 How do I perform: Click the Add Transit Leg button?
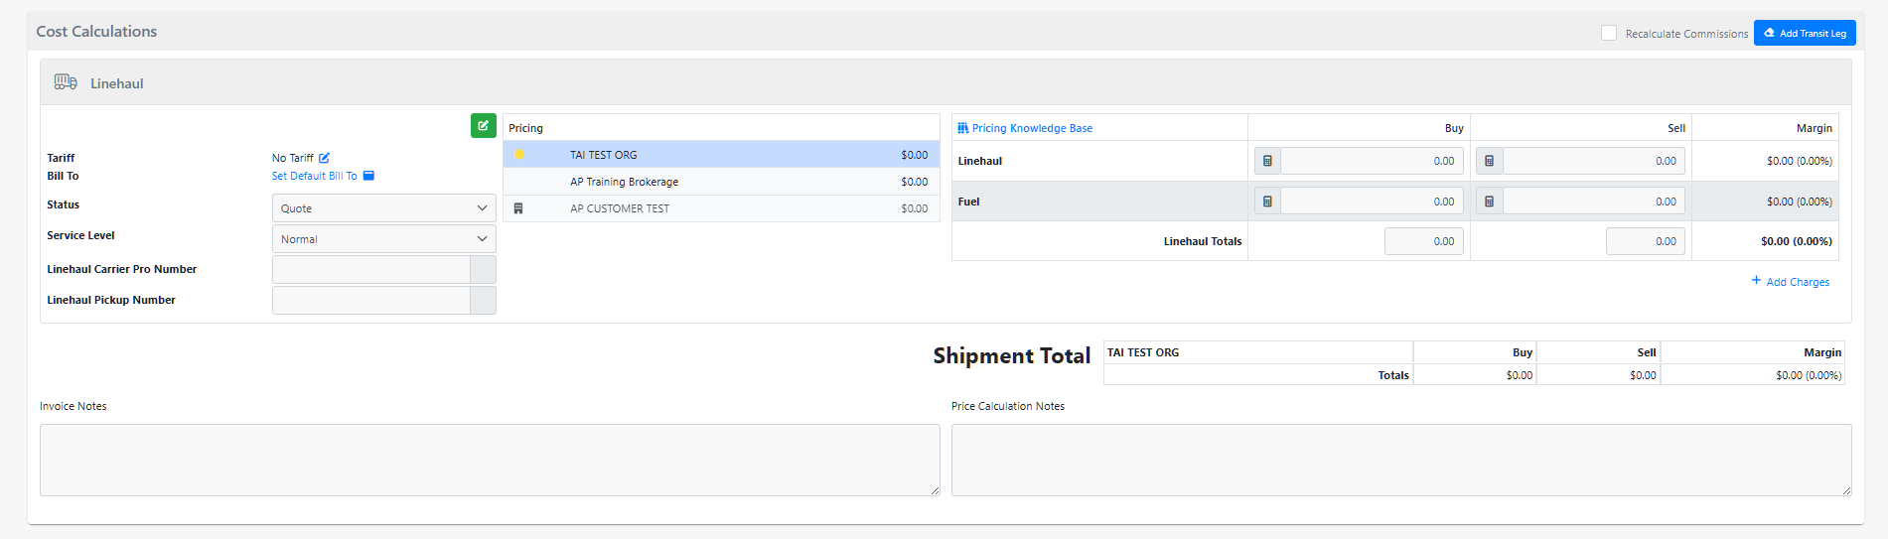click(1804, 34)
